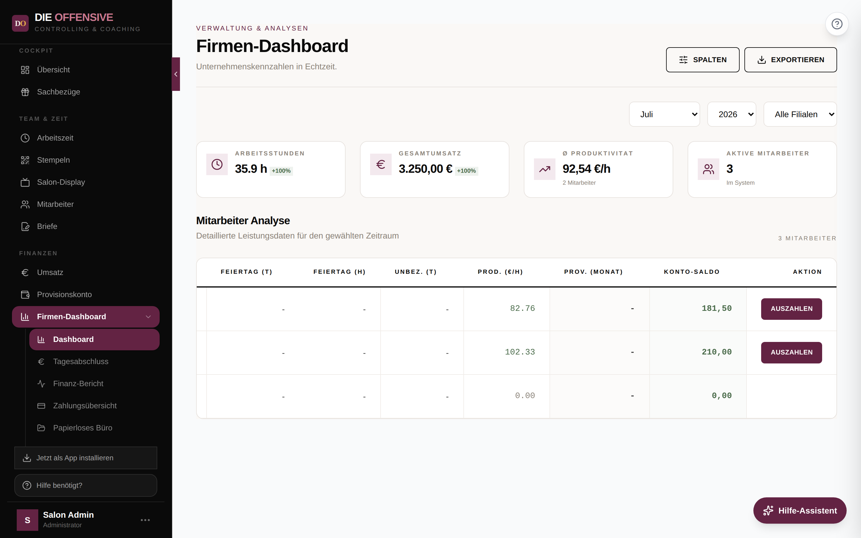This screenshot has height=538, width=861.
Task: Click the Provisionskonto wallet icon
Action: tap(25, 295)
